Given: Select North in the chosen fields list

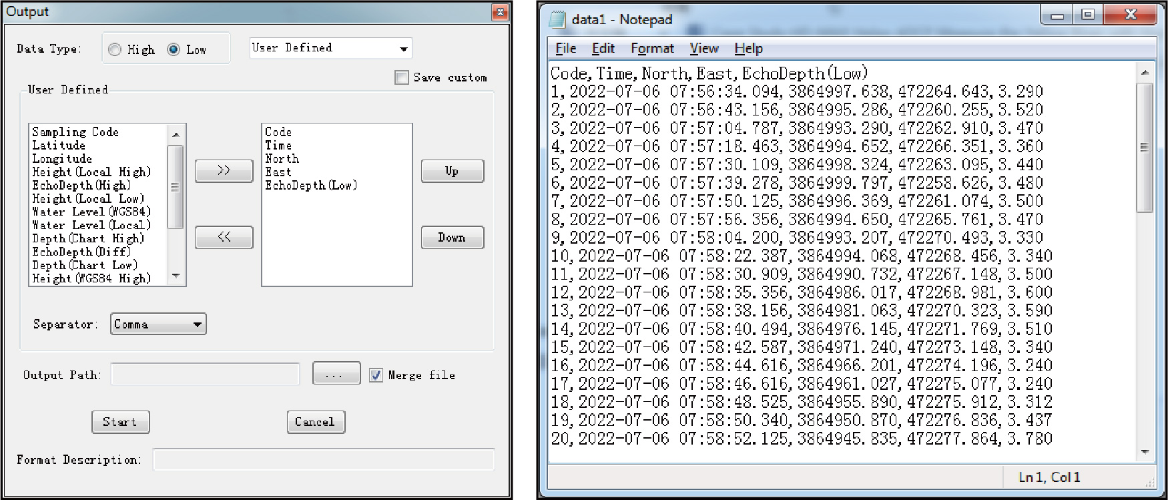Looking at the screenshot, I should (x=282, y=159).
